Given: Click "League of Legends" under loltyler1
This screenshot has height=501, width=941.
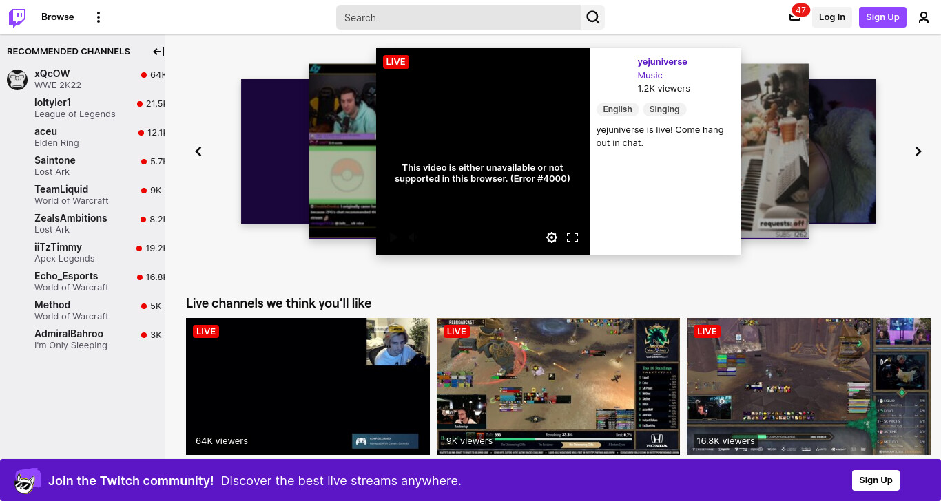Looking at the screenshot, I should [75, 114].
